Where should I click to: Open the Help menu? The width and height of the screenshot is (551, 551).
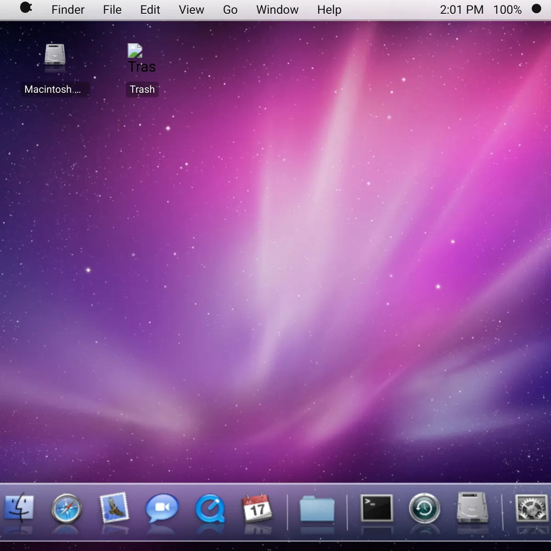click(329, 10)
